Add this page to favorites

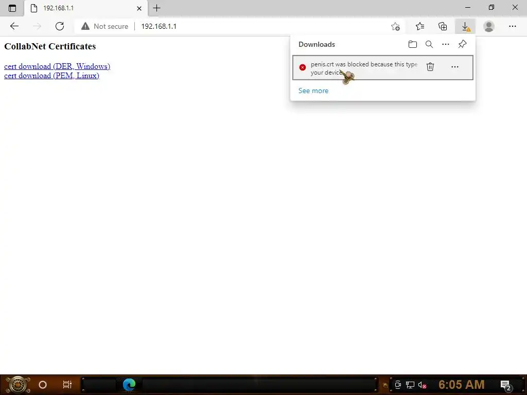coord(396,26)
